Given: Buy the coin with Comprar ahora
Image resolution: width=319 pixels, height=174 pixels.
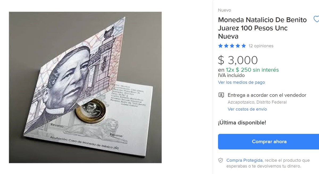Looking at the screenshot, I should (268, 142).
